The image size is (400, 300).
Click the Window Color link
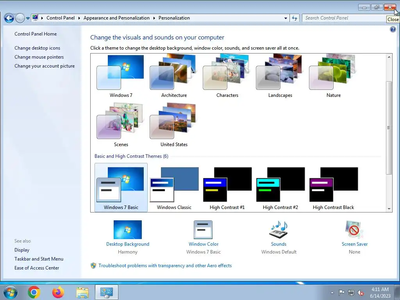[204, 244]
